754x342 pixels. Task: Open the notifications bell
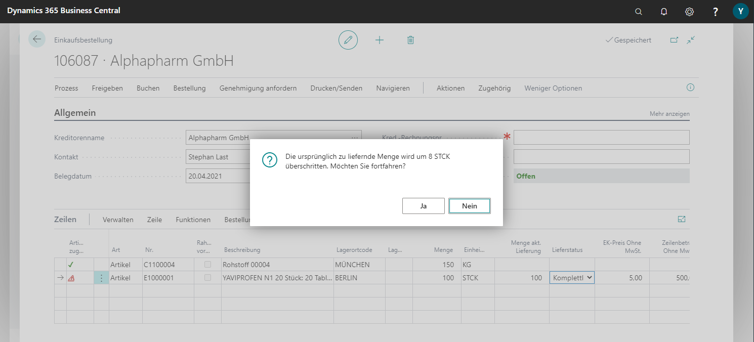click(x=664, y=12)
